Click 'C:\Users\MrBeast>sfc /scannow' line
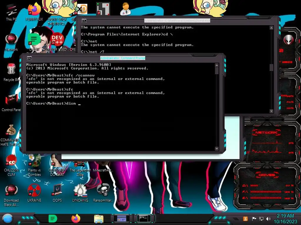Screen dimensions: 301x225 60,75
